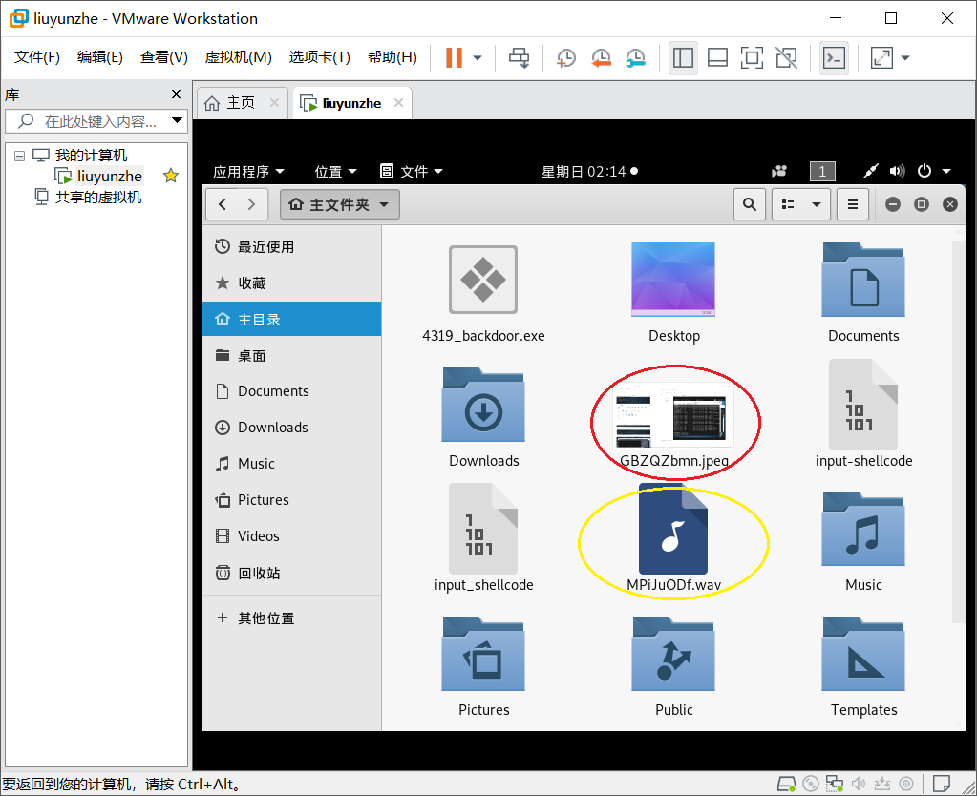Open the Downloads sidebar entry
The width and height of the screenshot is (977, 796).
(291, 428)
